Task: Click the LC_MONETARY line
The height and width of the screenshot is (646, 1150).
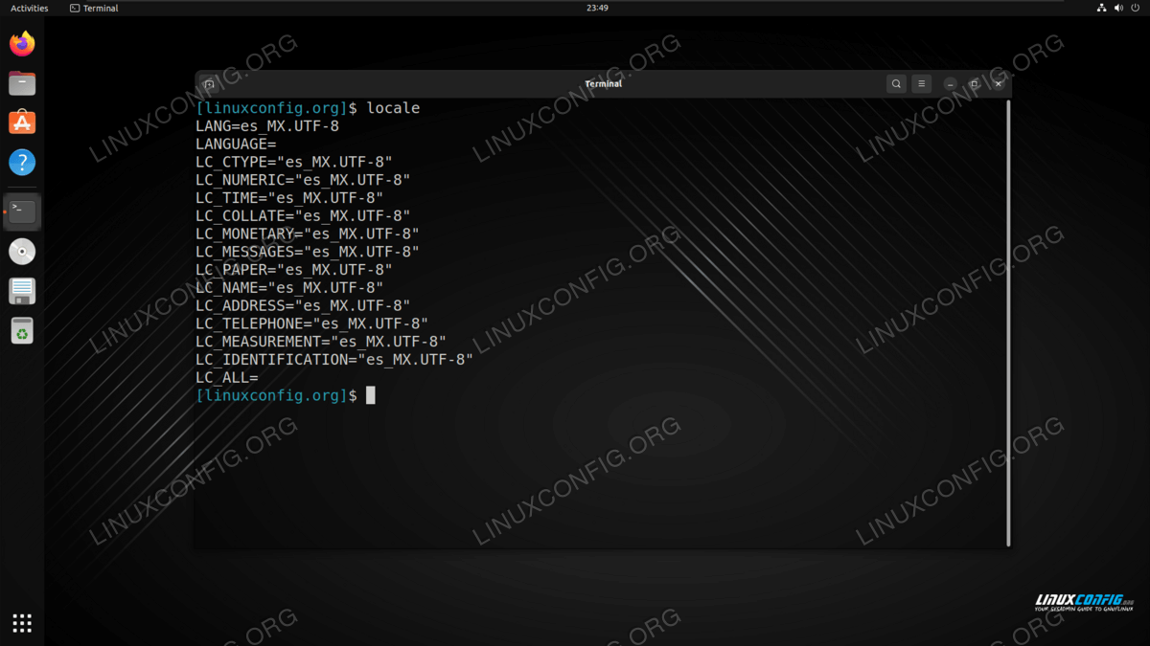Action: 308,234
